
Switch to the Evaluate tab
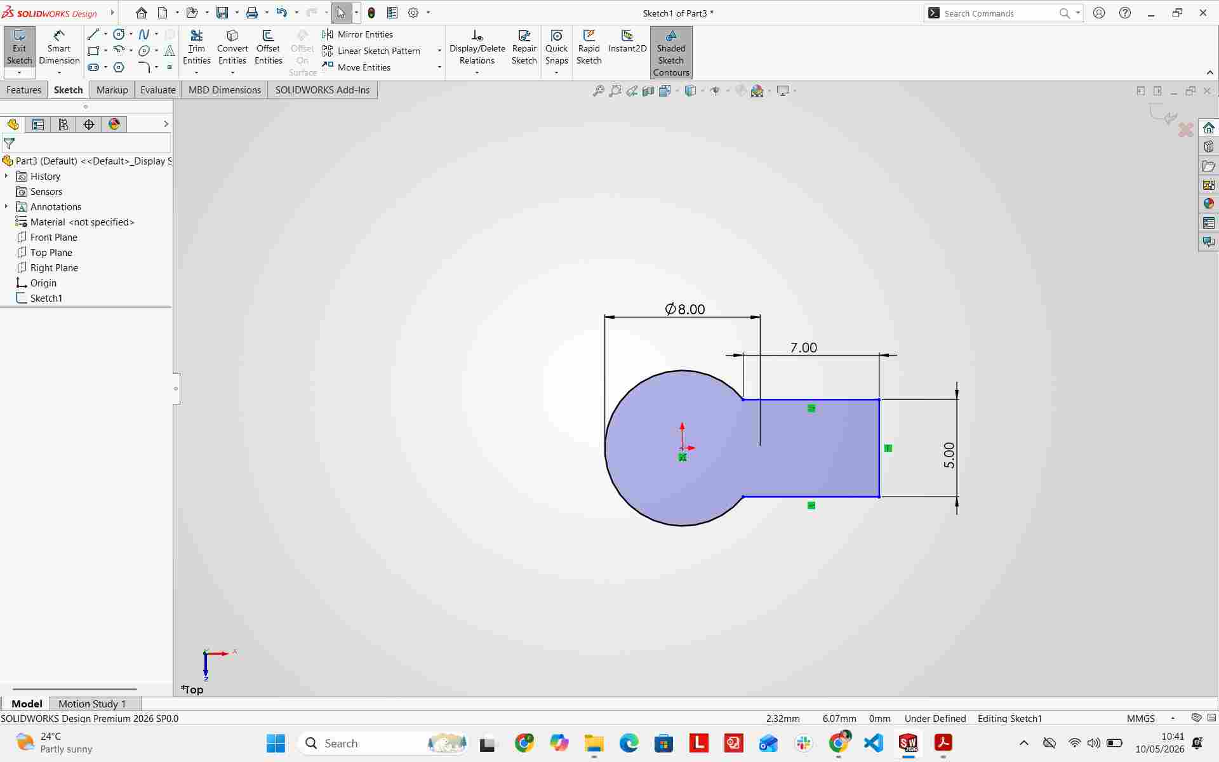point(157,90)
